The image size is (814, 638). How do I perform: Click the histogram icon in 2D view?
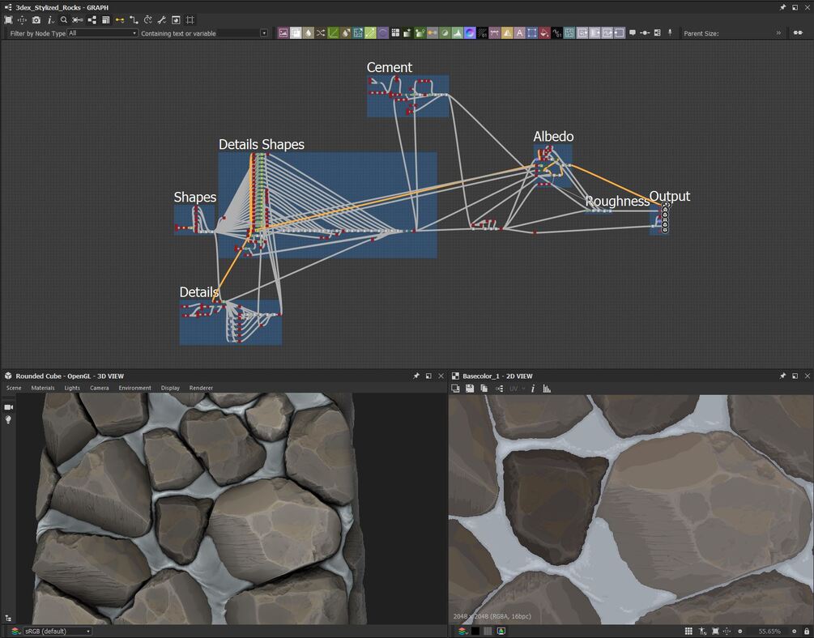click(547, 389)
